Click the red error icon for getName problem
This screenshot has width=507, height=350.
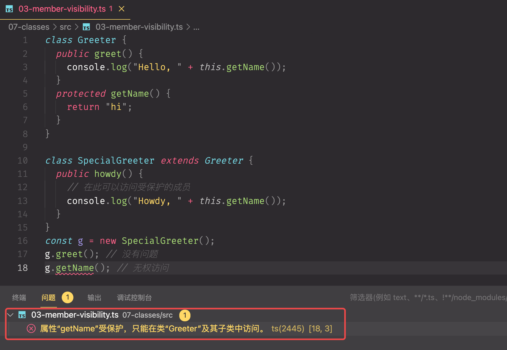pos(31,329)
